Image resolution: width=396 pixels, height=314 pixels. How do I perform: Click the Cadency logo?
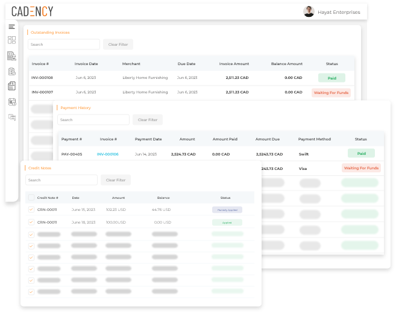point(33,11)
